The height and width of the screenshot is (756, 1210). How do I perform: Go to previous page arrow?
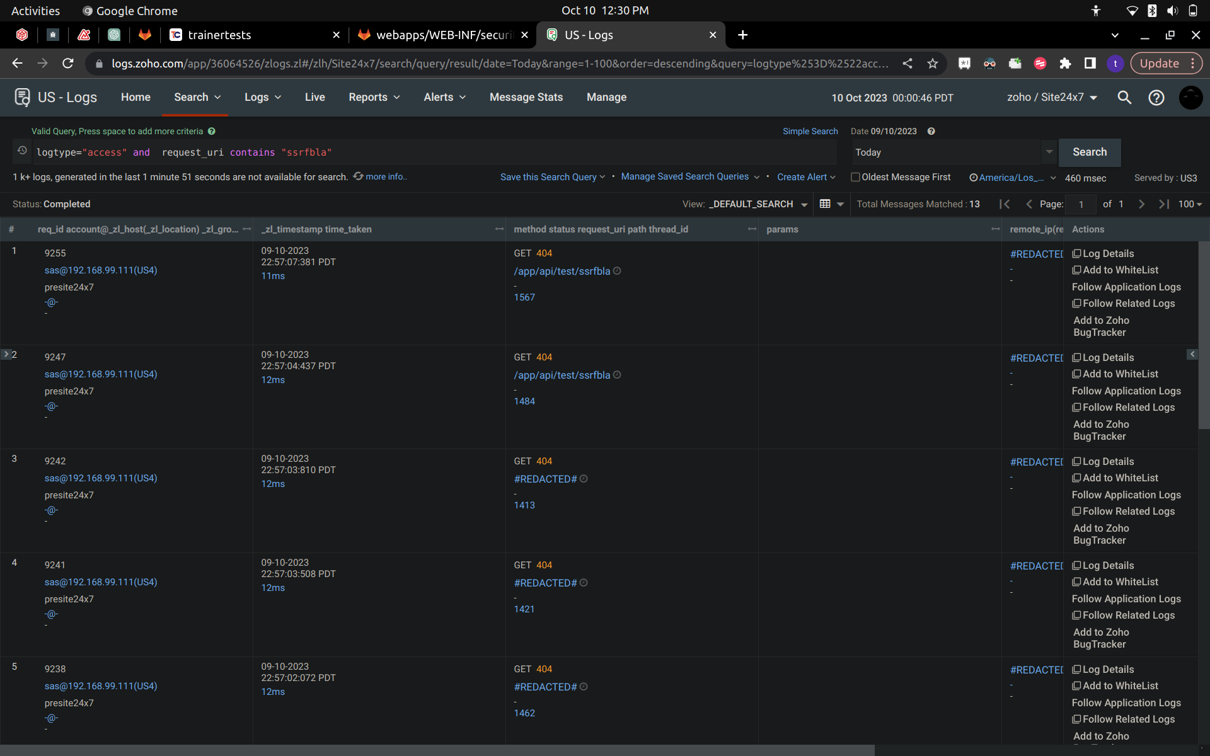(x=1028, y=204)
